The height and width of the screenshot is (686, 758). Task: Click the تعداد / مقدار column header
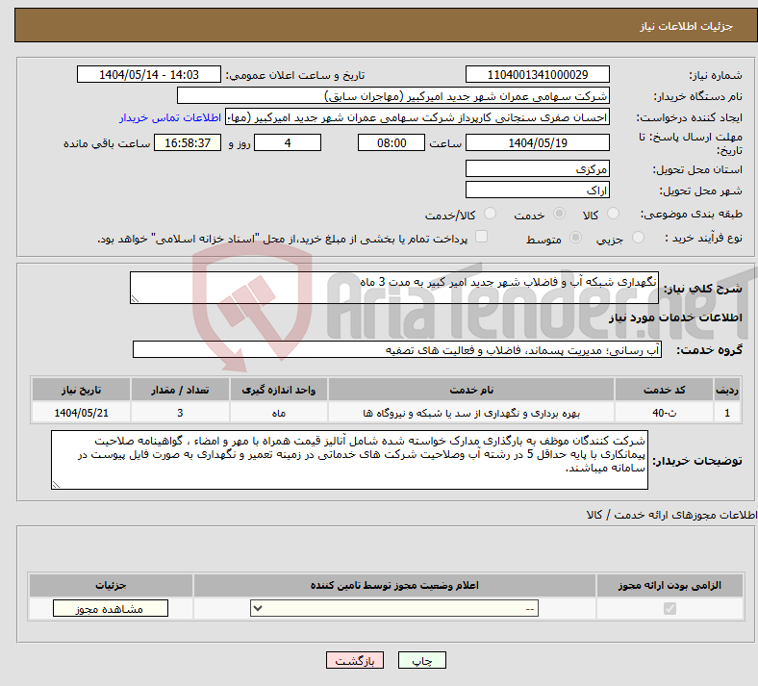180,390
